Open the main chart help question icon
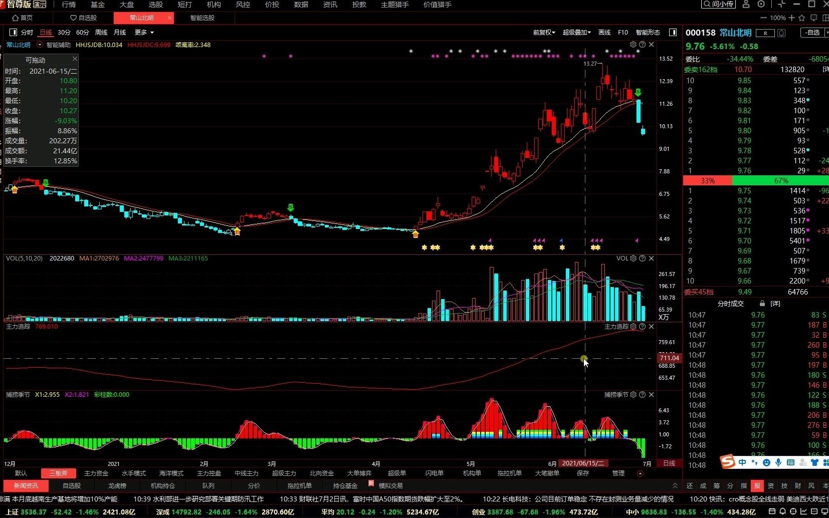This screenshot has height=518, width=829. (x=642, y=45)
